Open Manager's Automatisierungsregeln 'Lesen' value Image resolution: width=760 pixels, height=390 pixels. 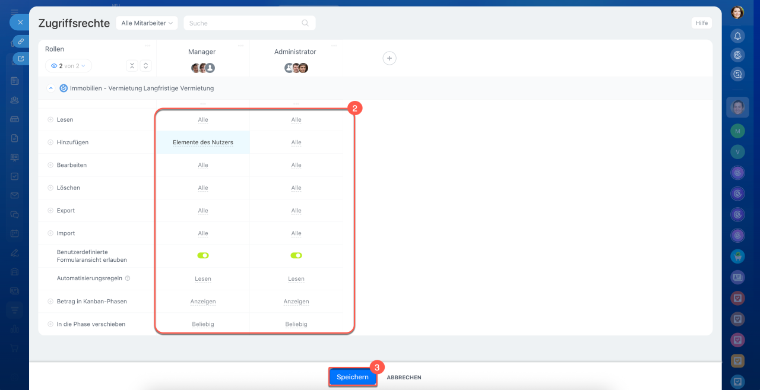click(203, 278)
